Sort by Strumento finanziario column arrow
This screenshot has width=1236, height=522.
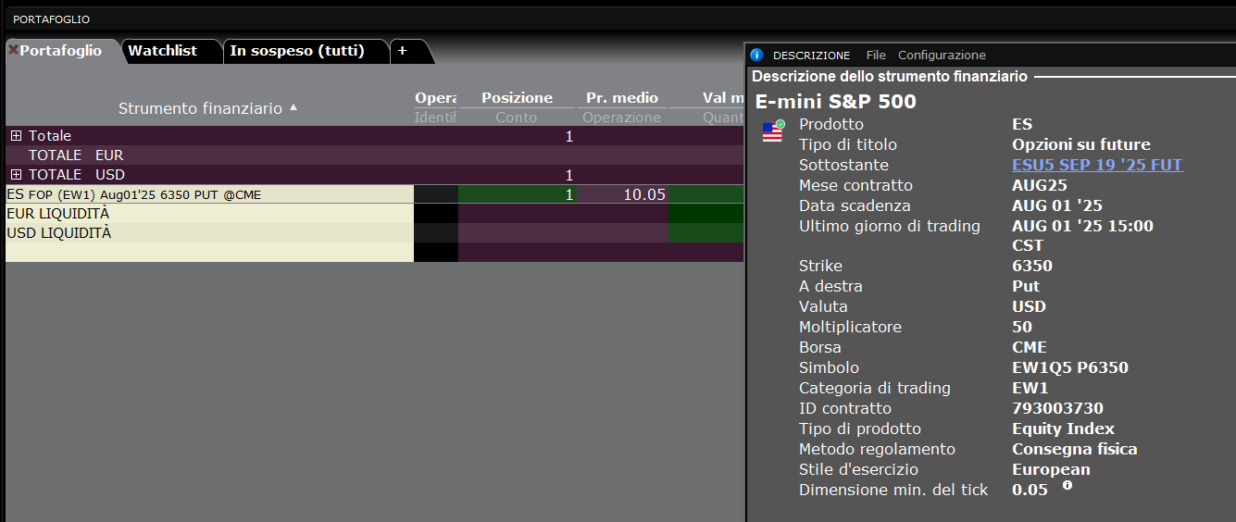point(293,107)
